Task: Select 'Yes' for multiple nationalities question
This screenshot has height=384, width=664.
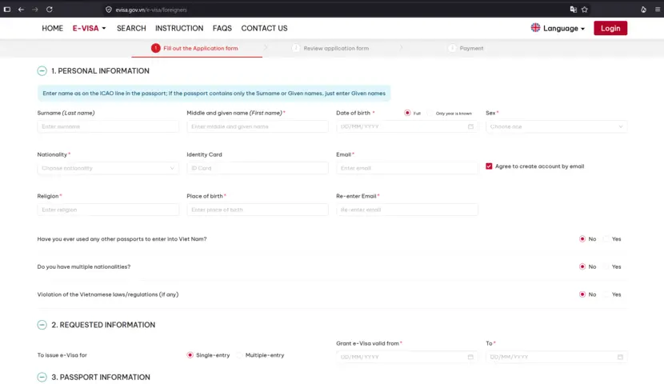Action: [x=606, y=266]
